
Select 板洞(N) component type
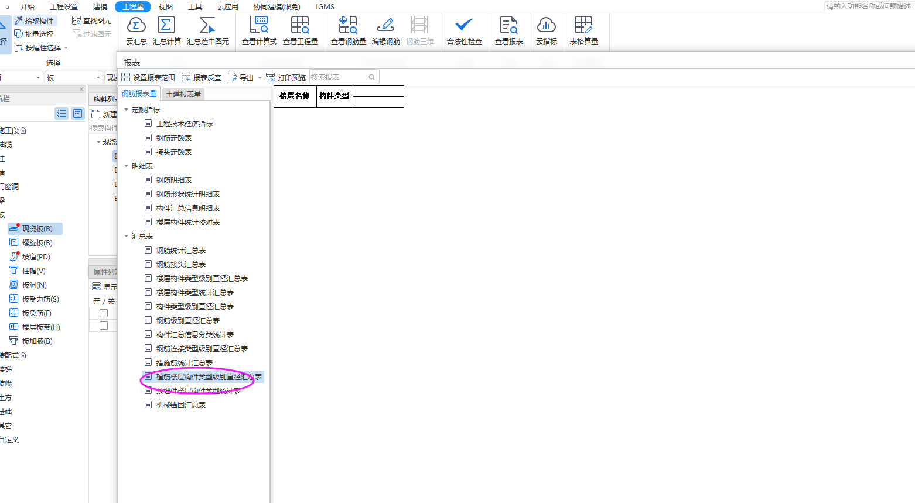coord(28,285)
